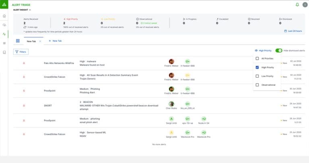This screenshot has height=163, width=309.
Task: Click priority icon on Sensor-based ML row
Action: click(24, 134)
